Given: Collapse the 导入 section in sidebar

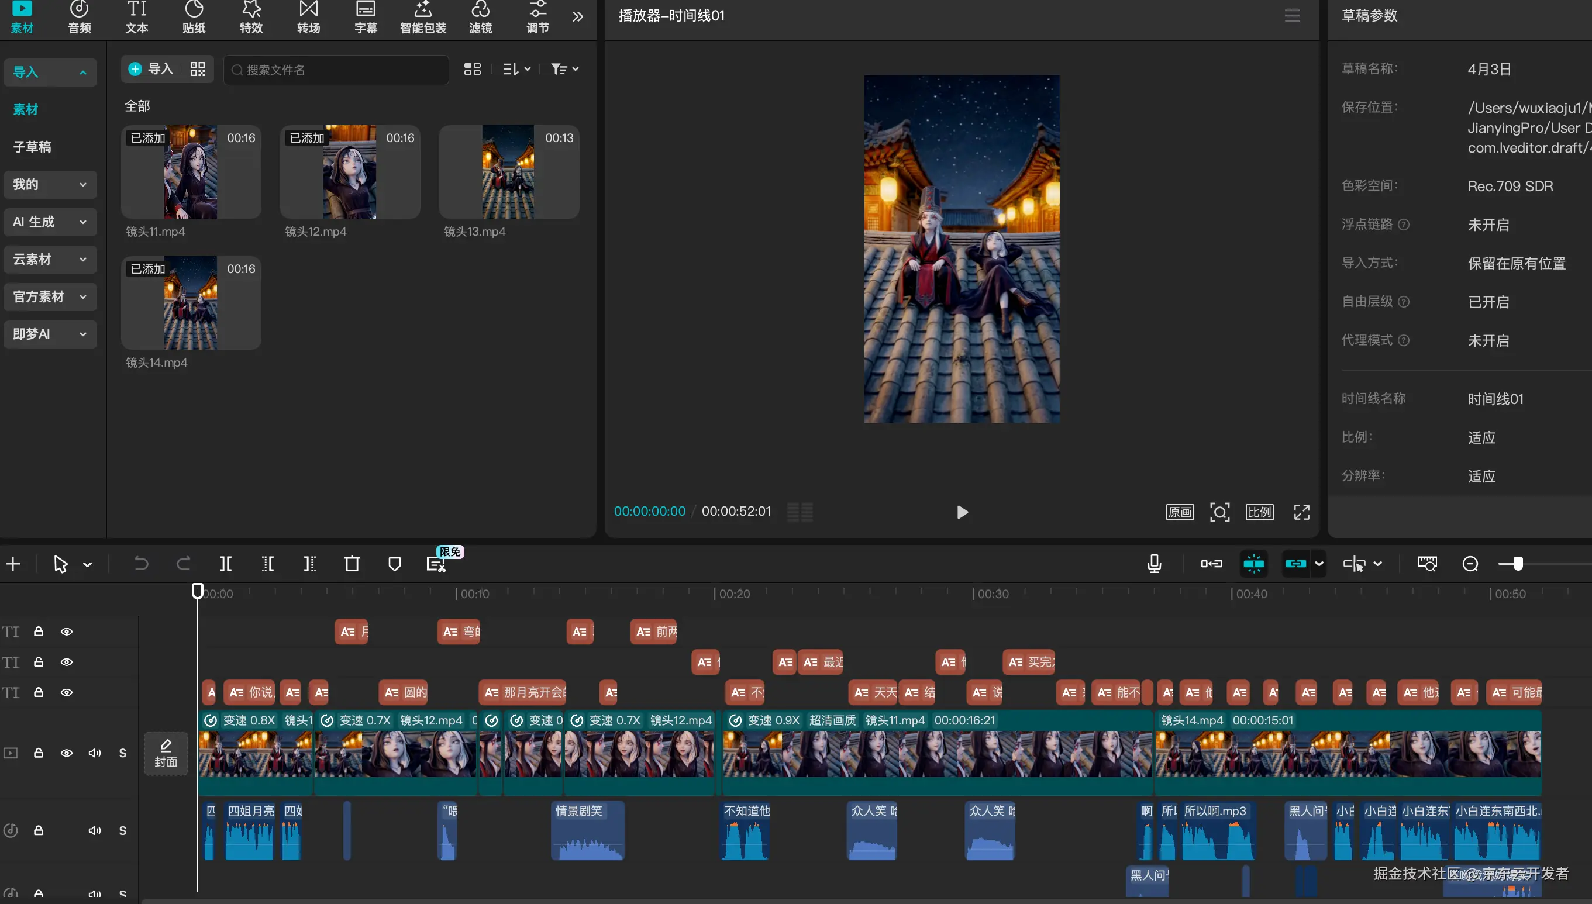Looking at the screenshot, I should point(50,72).
